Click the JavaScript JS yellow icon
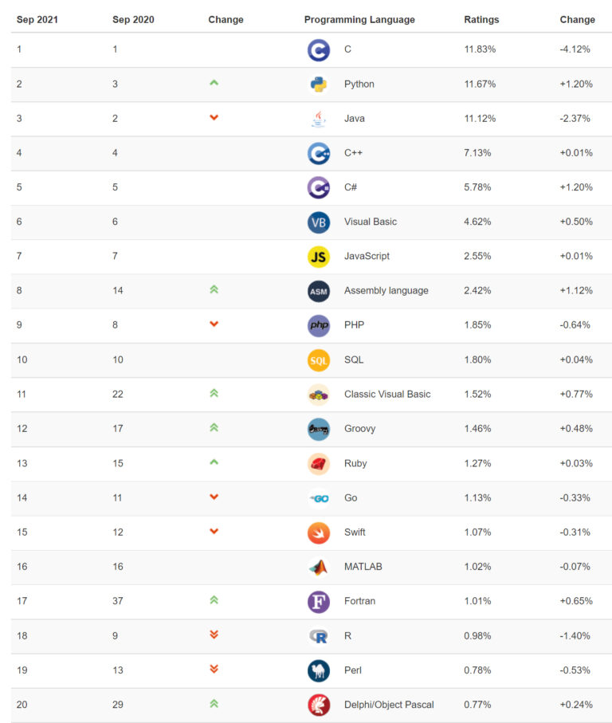 pos(319,257)
